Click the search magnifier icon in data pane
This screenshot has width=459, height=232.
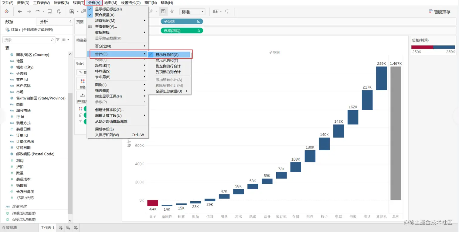click(x=52, y=40)
